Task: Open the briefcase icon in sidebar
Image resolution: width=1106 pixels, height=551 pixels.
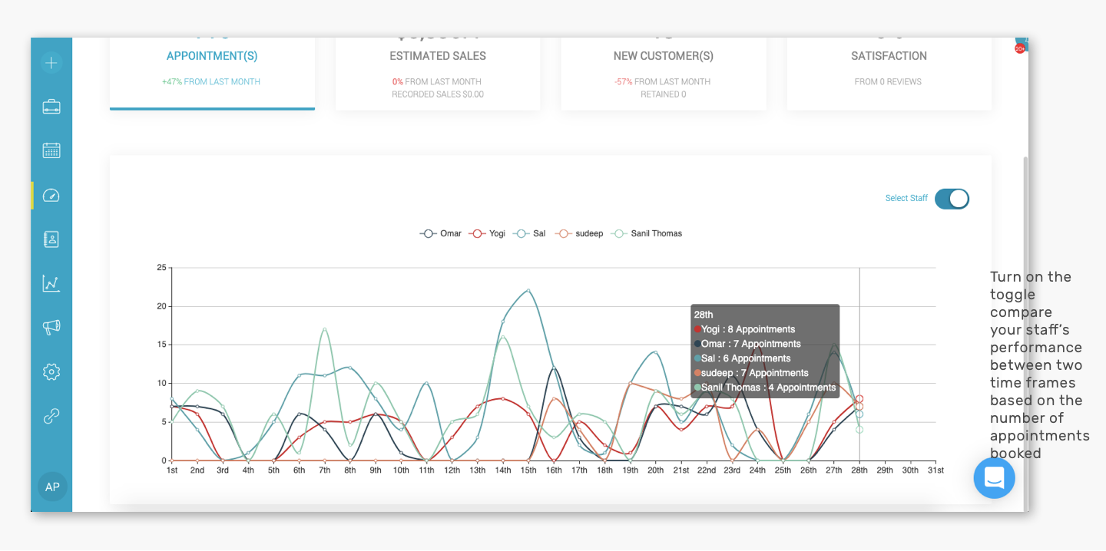Action: tap(51, 107)
